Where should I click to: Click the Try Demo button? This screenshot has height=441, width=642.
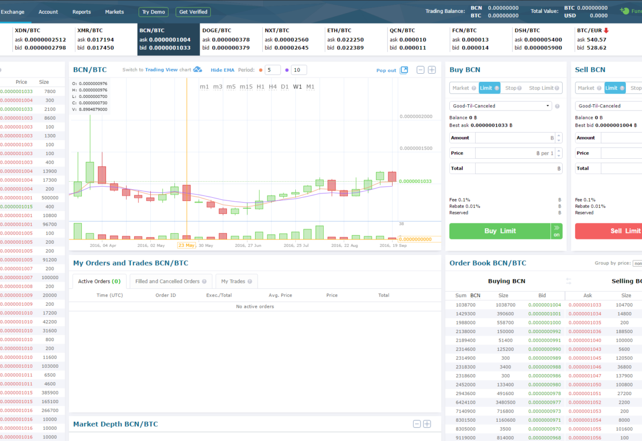click(x=154, y=12)
